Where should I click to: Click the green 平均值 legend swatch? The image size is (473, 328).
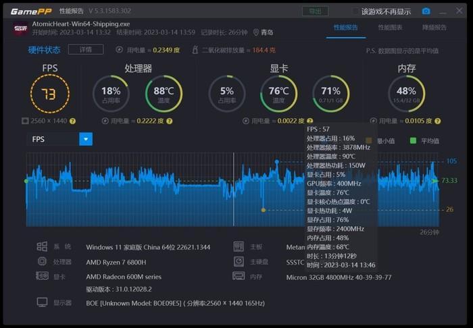click(x=414, y=140)
